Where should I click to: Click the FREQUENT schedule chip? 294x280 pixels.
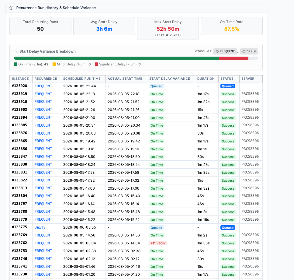225,51
